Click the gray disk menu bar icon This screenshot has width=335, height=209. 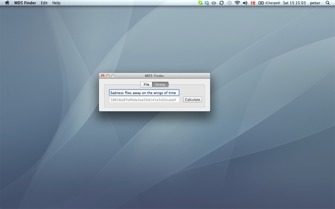(214, 3)
